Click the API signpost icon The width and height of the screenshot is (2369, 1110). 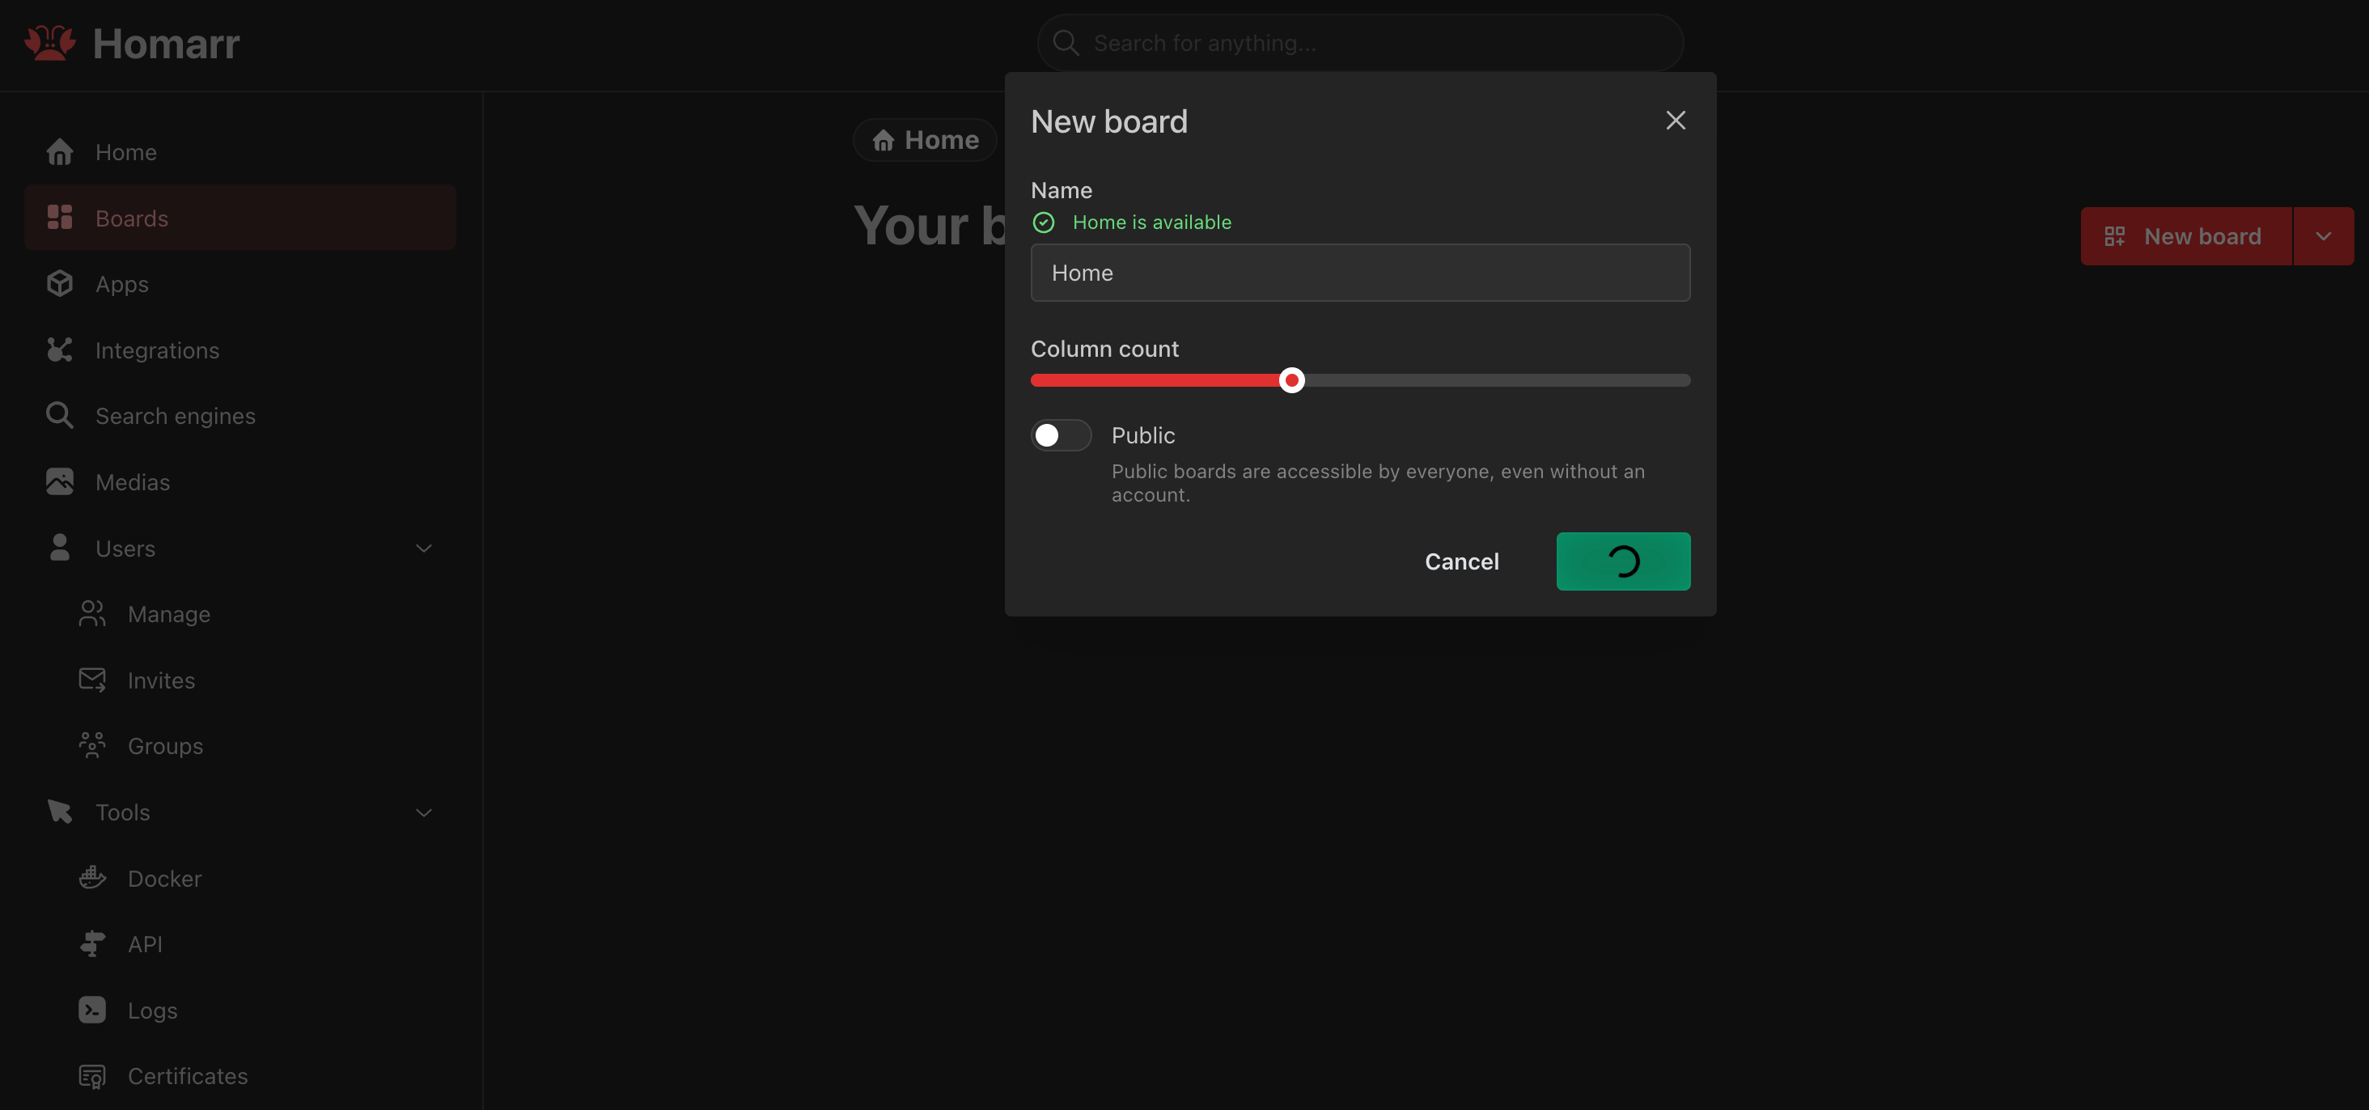[92, 944]
